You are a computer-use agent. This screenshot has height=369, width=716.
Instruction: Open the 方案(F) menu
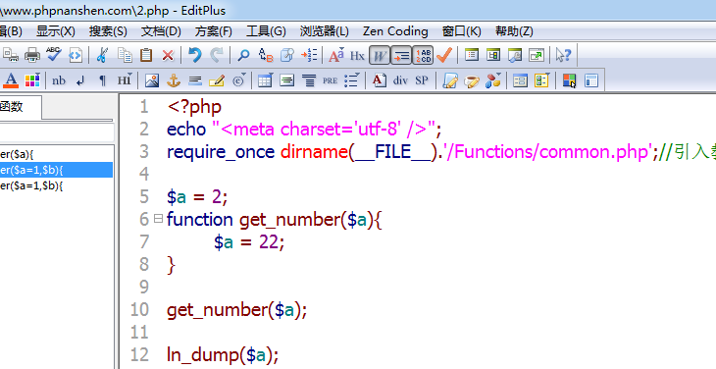pyautogui.click(x=214, y=31)
